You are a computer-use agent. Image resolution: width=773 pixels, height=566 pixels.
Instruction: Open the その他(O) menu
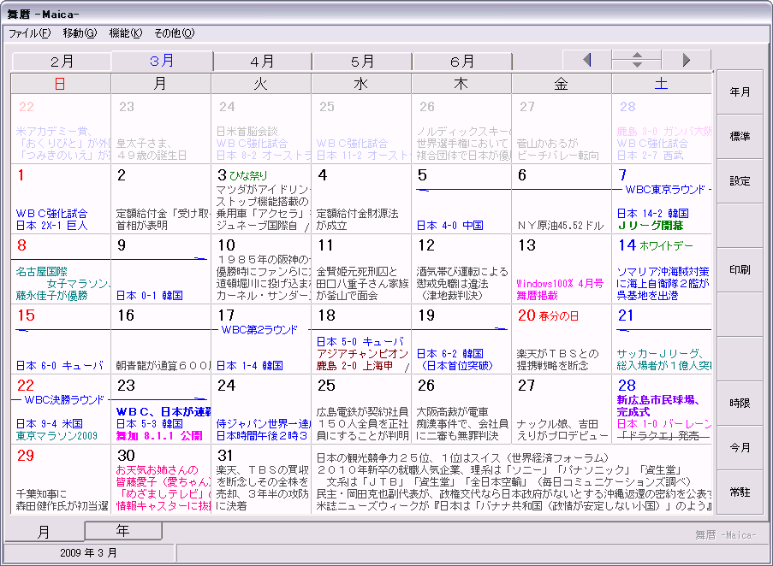pyautogui.click(x=174, y=33)
